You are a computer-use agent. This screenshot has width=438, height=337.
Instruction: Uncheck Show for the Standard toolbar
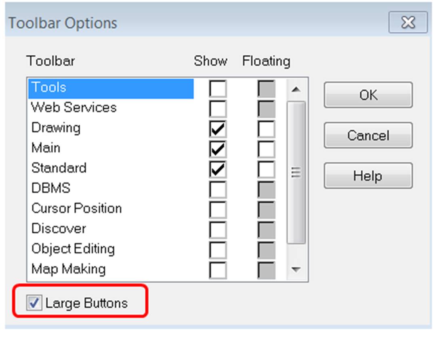218,168
